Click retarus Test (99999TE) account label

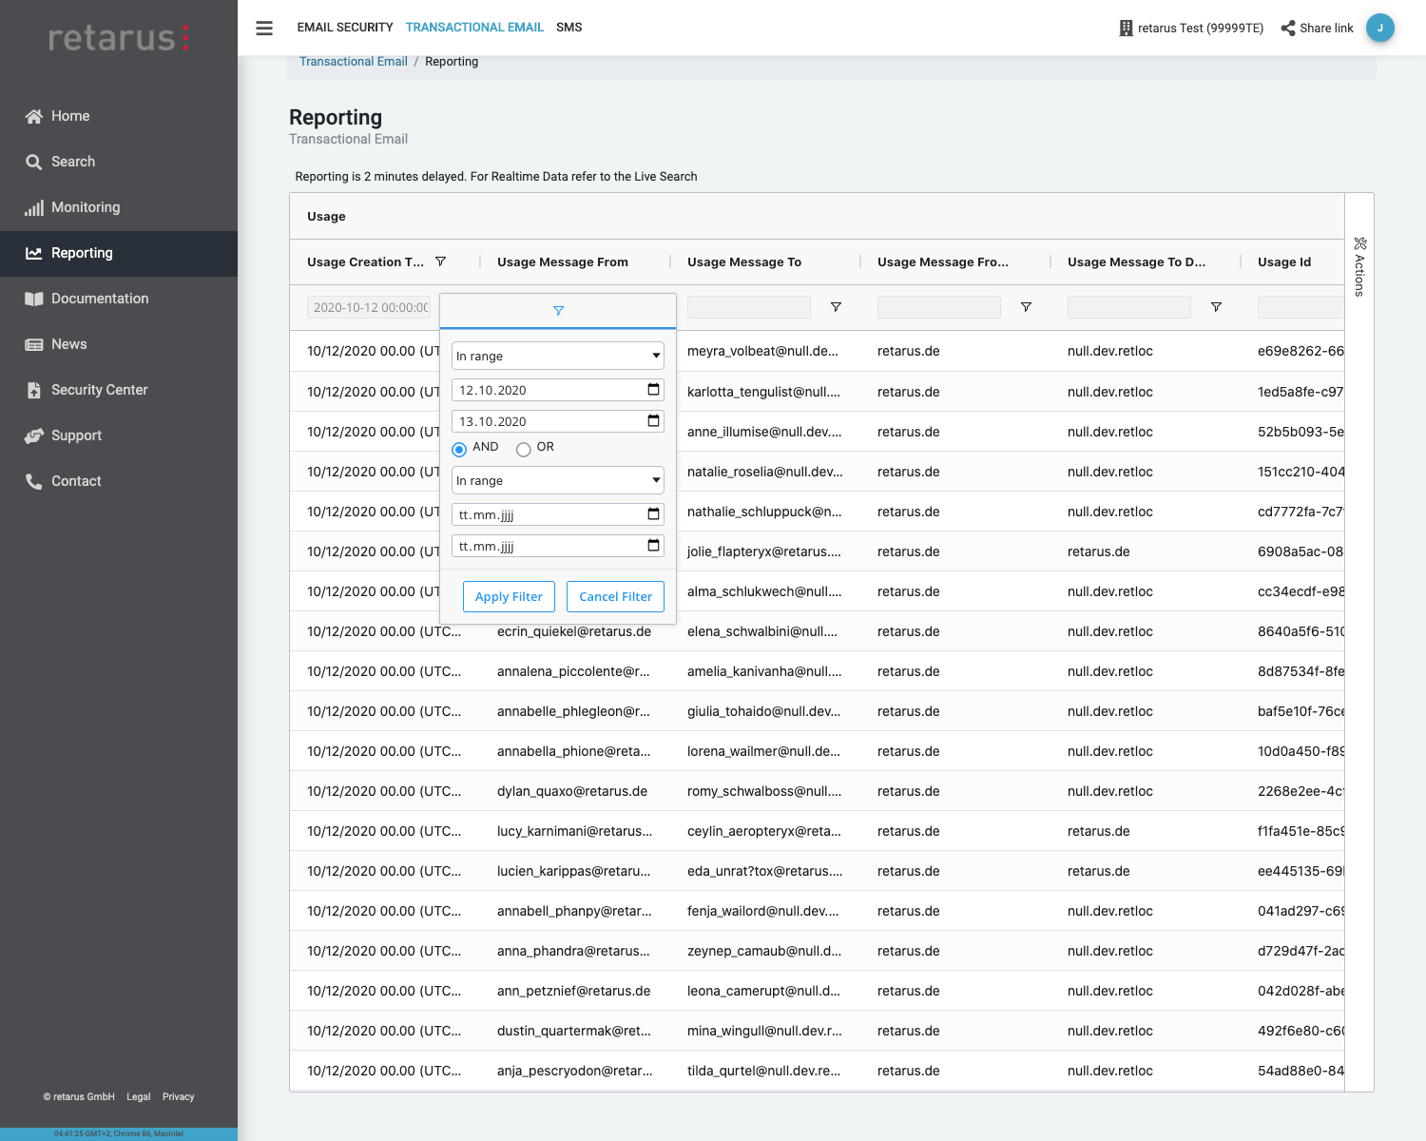click(1201, 29)
